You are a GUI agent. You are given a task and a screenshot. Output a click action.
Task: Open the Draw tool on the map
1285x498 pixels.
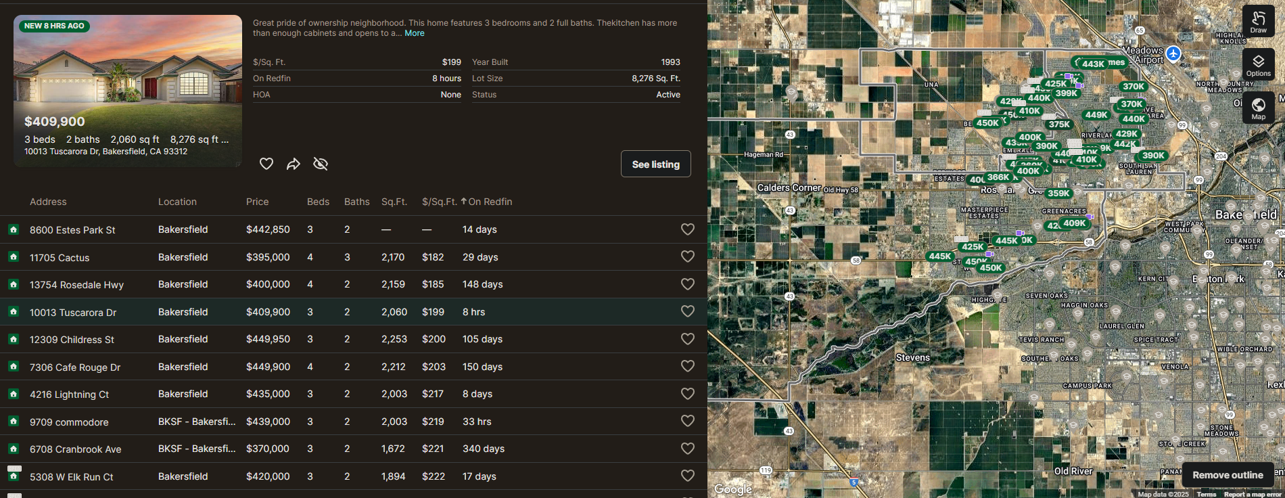tap(1259, 20)
